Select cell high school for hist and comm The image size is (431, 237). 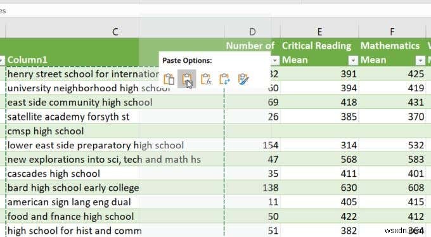(115, 231)
